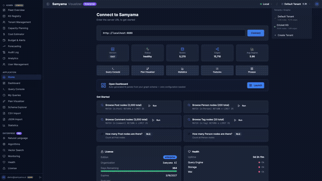Select Default Tenant in tenant list

[292, 18]
